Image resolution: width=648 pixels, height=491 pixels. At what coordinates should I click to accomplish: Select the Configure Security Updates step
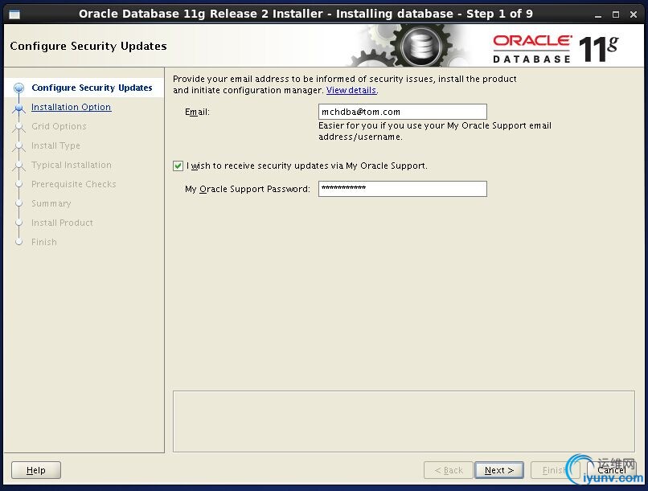click(92, 88)
